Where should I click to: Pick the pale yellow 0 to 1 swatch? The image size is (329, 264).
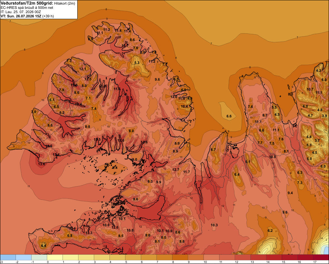pyautogui.click(x=55, y=257)
